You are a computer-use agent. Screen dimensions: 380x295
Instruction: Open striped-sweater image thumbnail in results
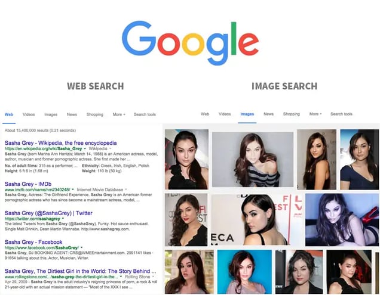click(x=253, y=160)
